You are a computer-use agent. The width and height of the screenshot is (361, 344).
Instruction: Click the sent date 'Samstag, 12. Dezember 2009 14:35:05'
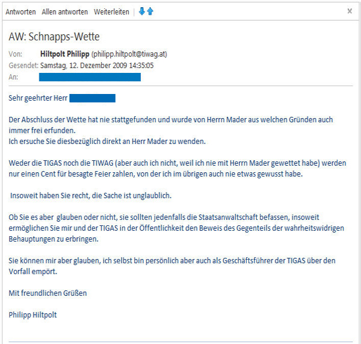point(97,66)
